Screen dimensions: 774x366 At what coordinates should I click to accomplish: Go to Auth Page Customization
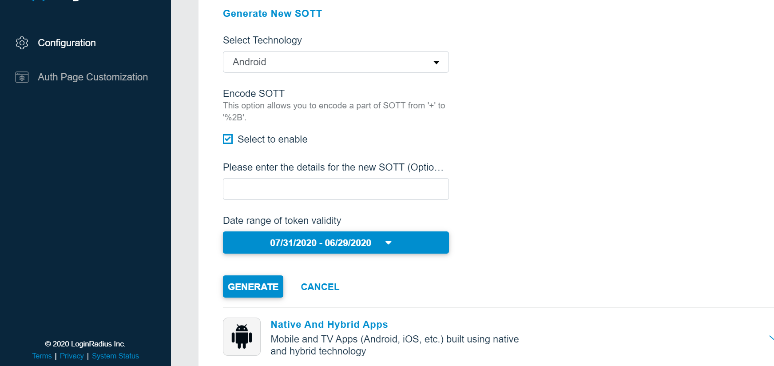tap(92, 77)
